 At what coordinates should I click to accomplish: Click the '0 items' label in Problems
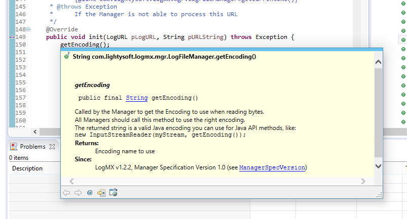click(19, 158)
